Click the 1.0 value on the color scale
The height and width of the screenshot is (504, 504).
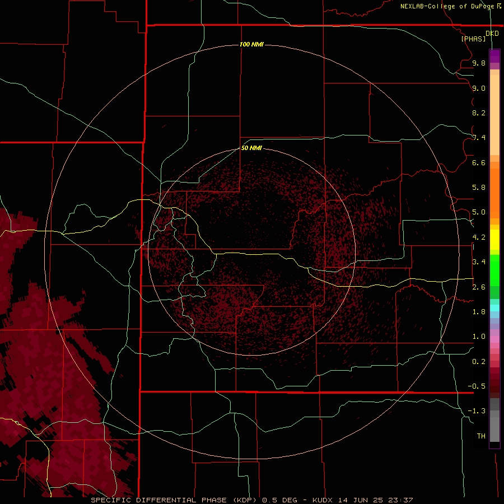(479, 337)
